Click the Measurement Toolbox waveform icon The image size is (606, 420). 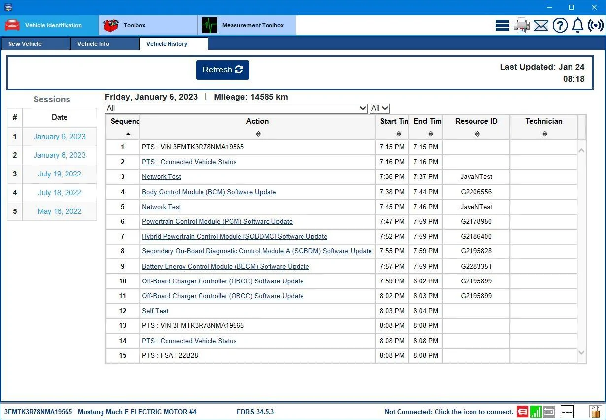tap(209, 25)
